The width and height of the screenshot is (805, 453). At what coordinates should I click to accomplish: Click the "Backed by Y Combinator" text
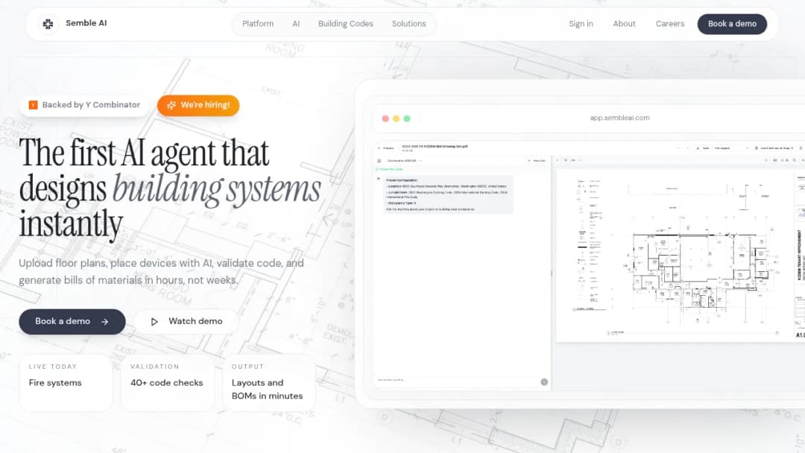pyautogui.click(x=91, y=104)
